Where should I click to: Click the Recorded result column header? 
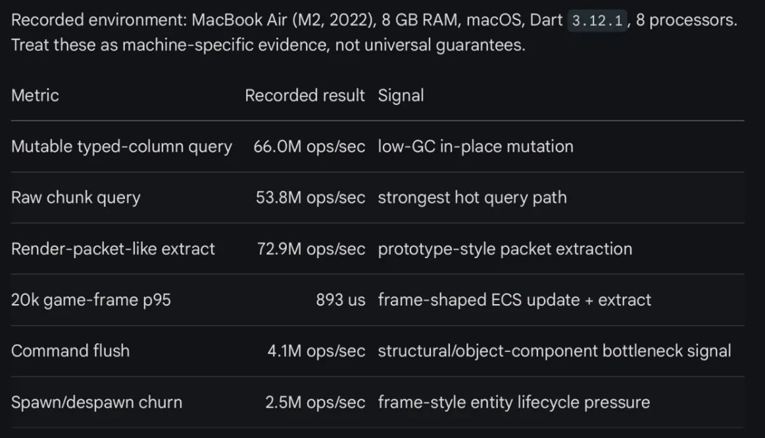[x=305, y=96]
